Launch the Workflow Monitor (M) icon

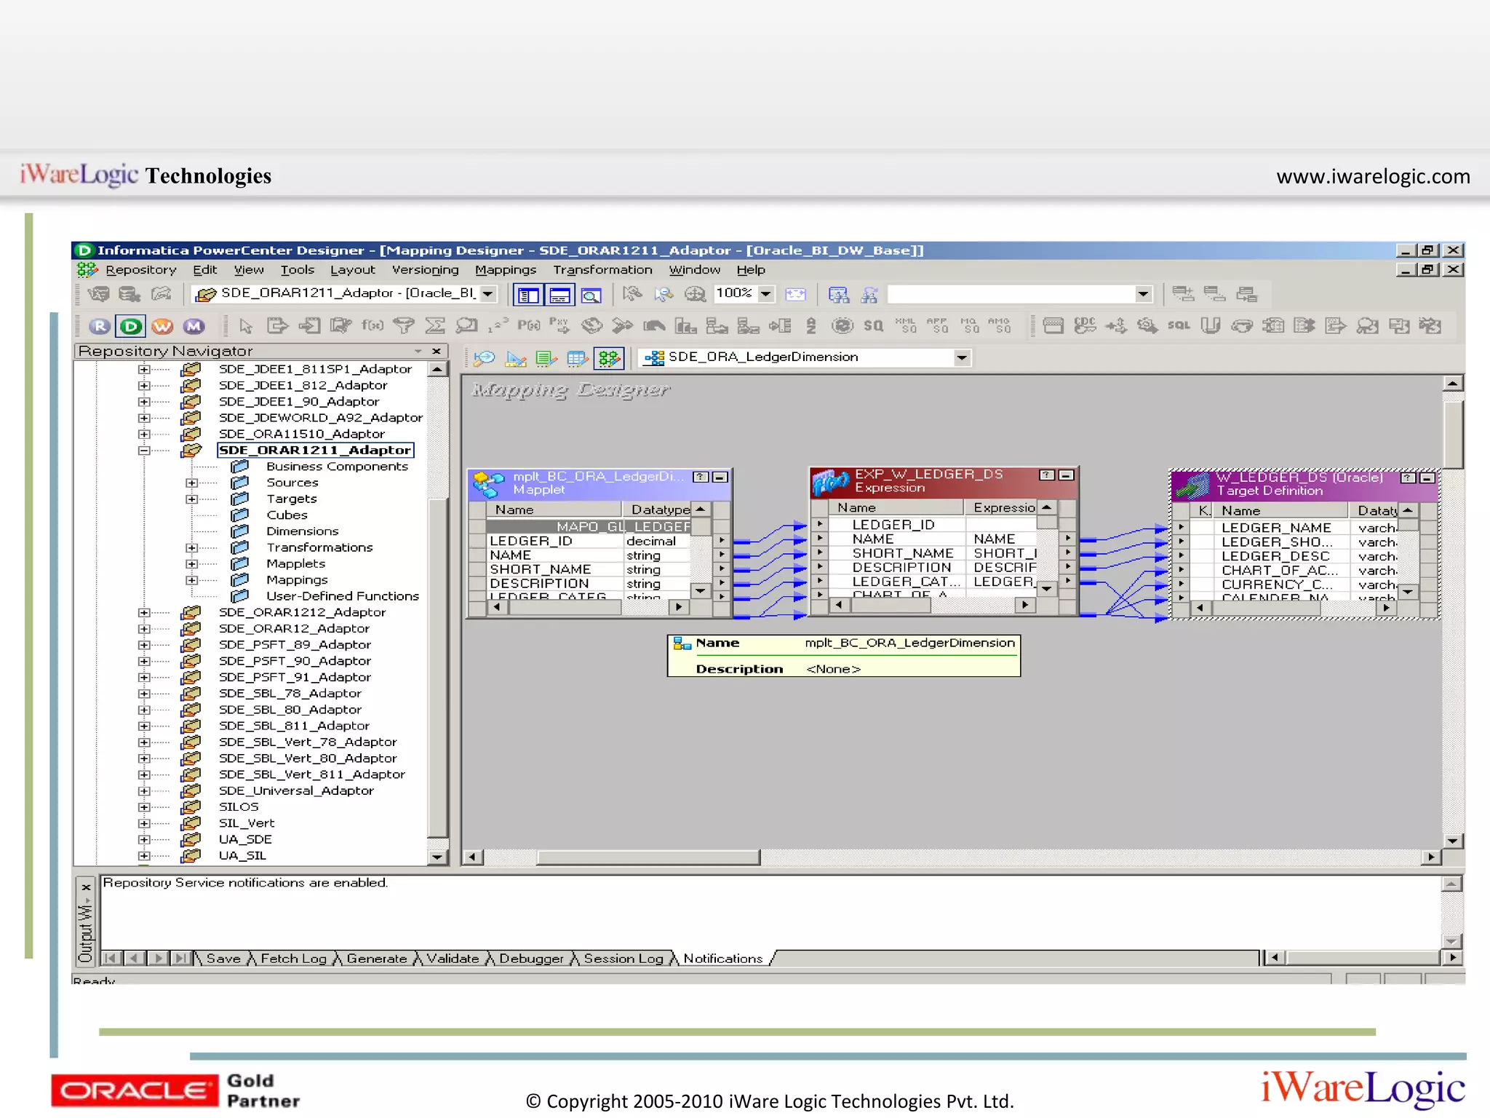194,326
